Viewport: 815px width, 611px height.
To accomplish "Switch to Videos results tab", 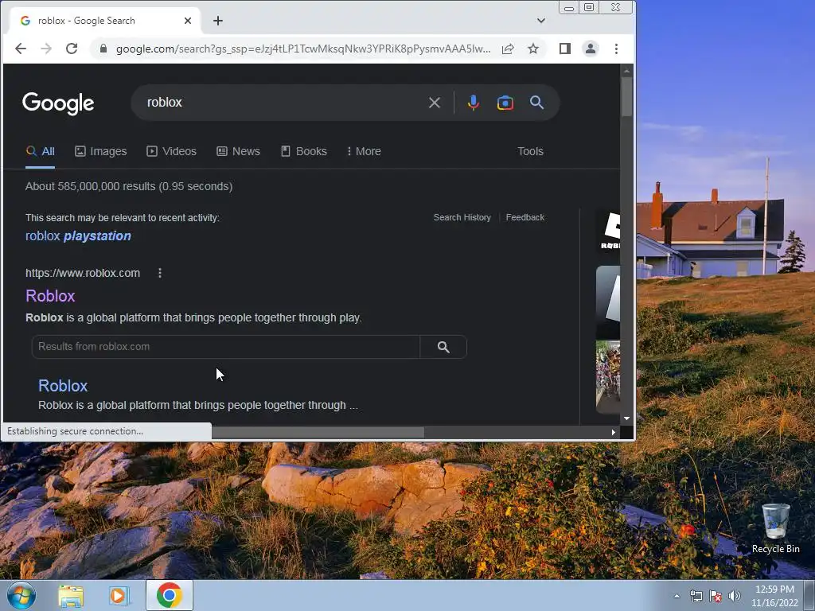I will coord(172,151).
